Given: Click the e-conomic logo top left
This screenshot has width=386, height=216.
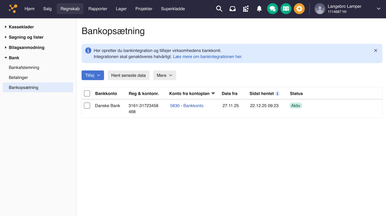Looking at the screenshot, I should coord(13,8).
